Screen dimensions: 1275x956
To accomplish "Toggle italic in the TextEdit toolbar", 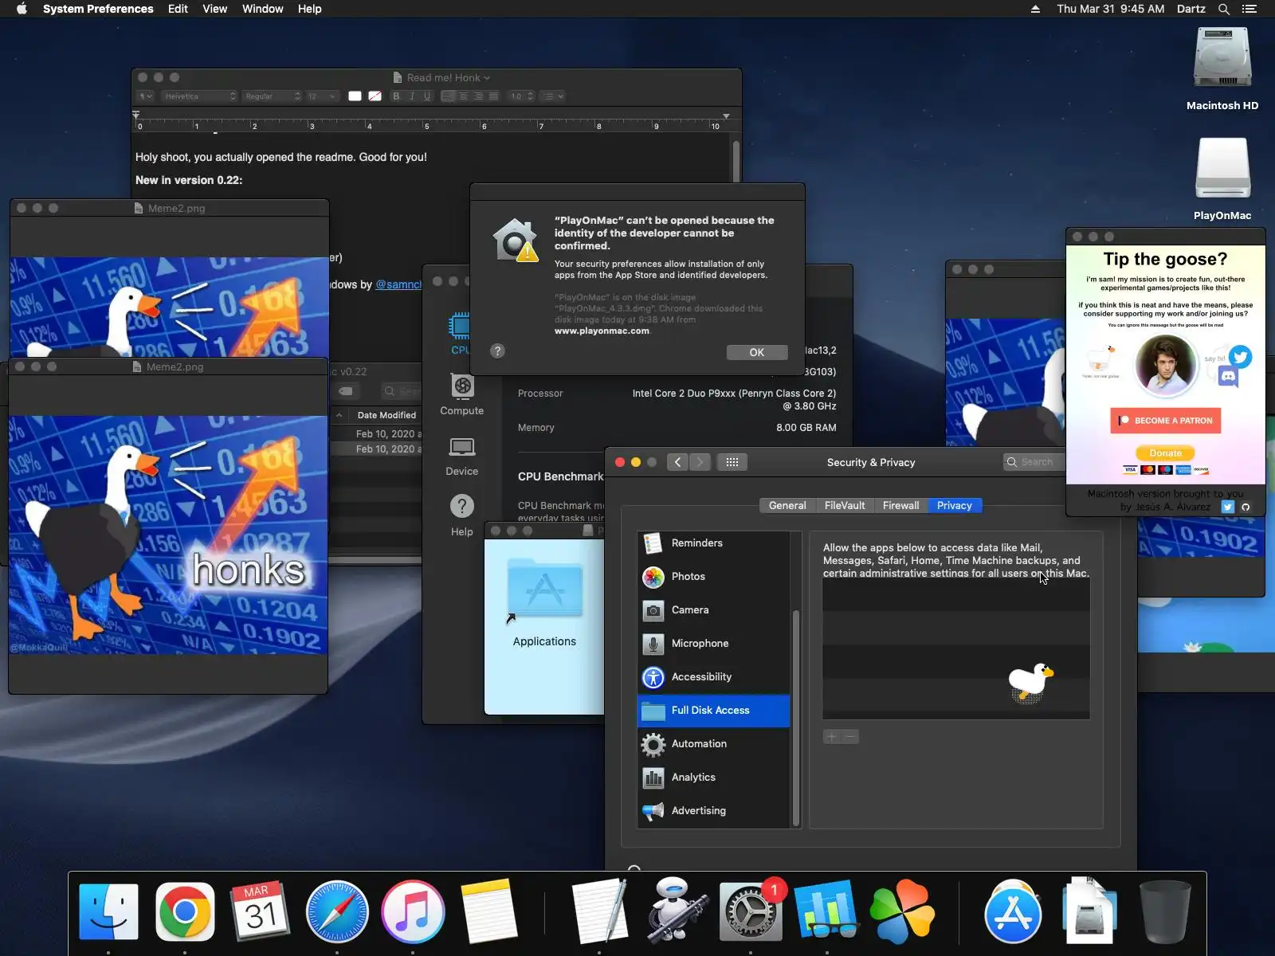I will click(x=411, y=96).
